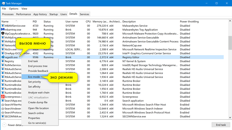Switch to the Performance tab
Viewport: 232px width, 130px height.
pos(24,14)
